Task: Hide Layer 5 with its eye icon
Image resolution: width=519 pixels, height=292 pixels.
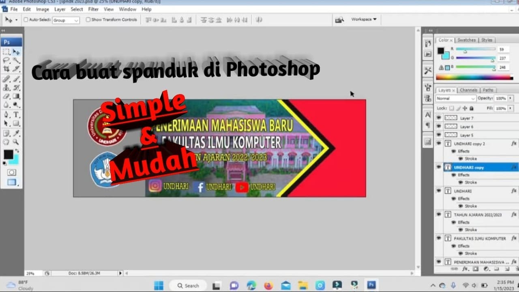Action: point(438,135)
